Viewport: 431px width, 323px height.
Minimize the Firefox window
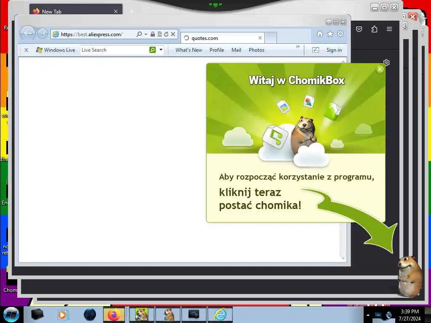click(375, 8)
